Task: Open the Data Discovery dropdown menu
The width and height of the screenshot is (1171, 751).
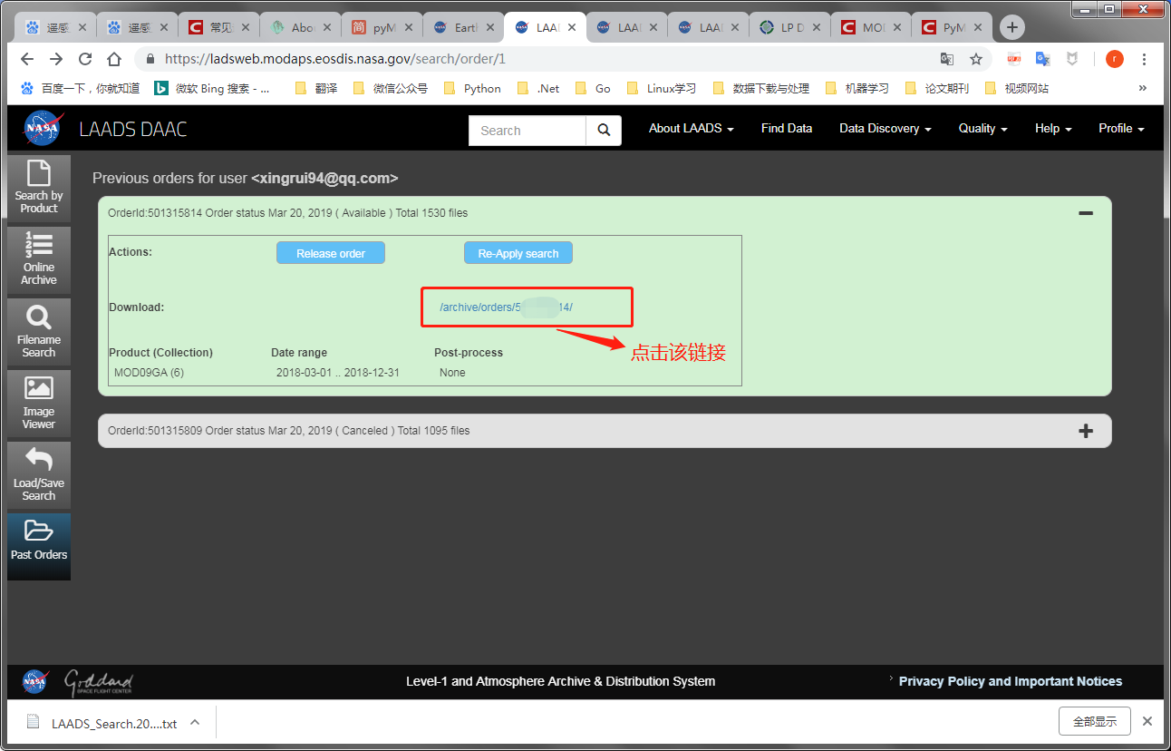Action: [x=884, y=129]
